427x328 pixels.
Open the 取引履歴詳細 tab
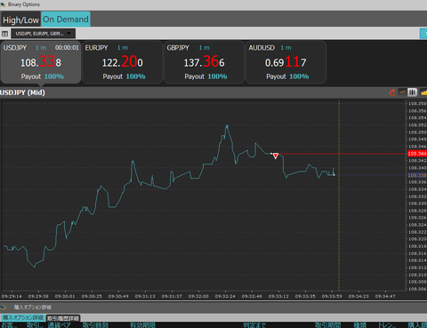[63, 318]
